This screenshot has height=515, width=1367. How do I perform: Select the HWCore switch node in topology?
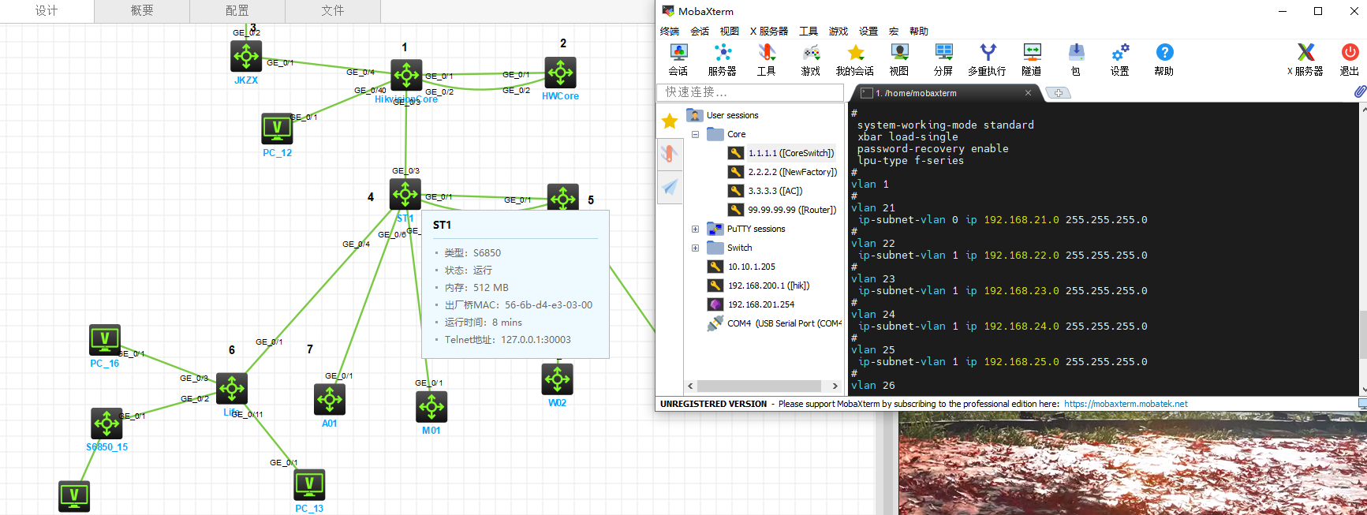coord(560,73)
